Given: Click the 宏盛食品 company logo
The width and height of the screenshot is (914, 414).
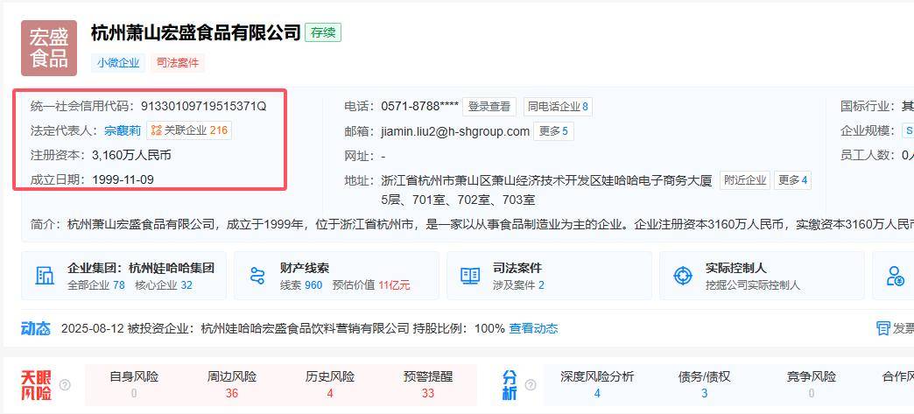Looking at the screenshot, I should coord(49,48).
